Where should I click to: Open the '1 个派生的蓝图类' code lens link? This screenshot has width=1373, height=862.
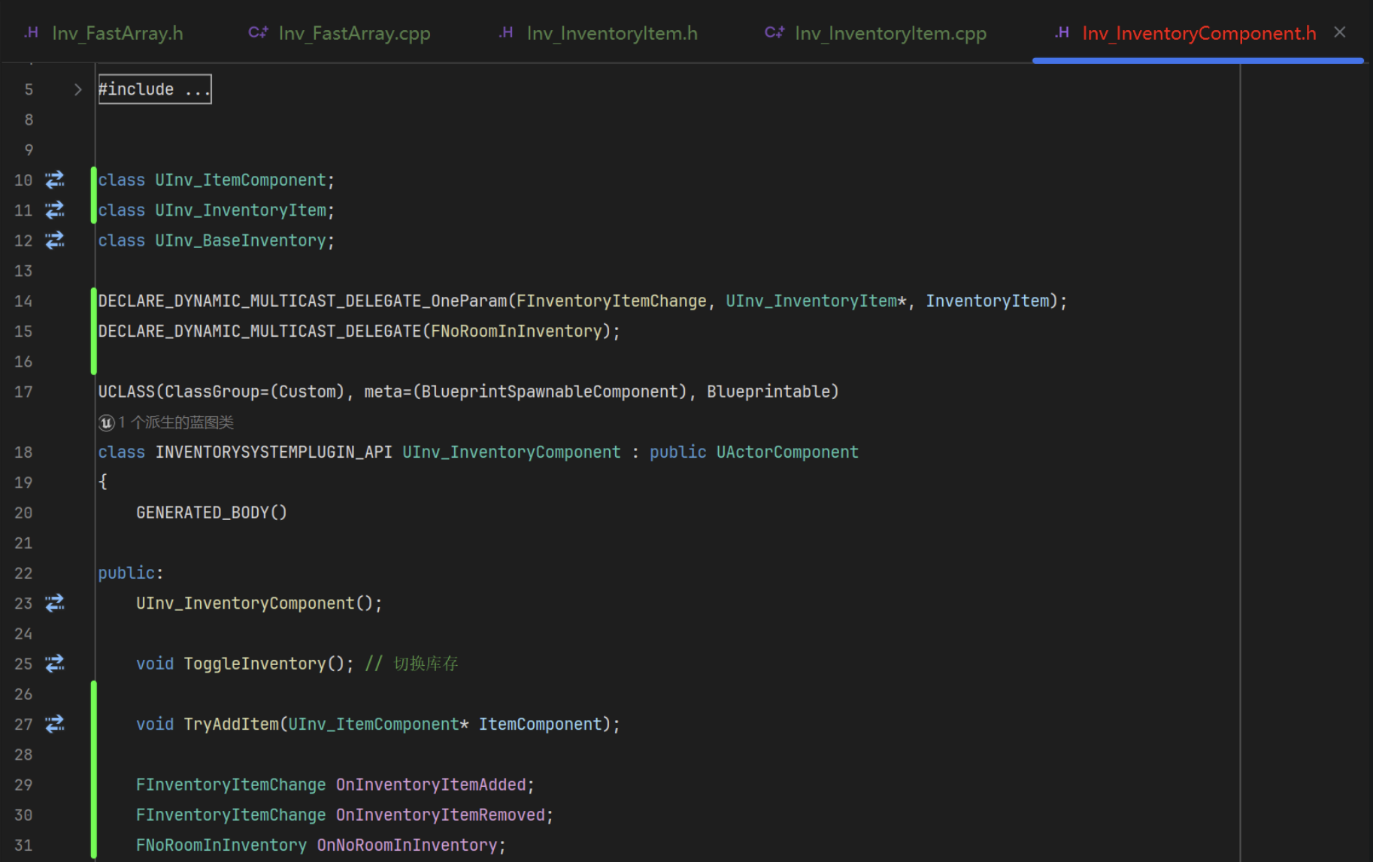(x=176, y=422)
